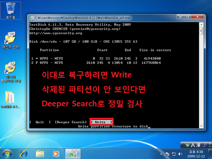Click the 'Partition' column header
The height and width of the screenshot is (159, 212).
[x=49, y=50]
